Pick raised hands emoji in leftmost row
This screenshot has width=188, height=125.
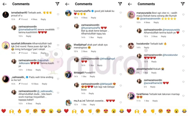coord(12,111)
